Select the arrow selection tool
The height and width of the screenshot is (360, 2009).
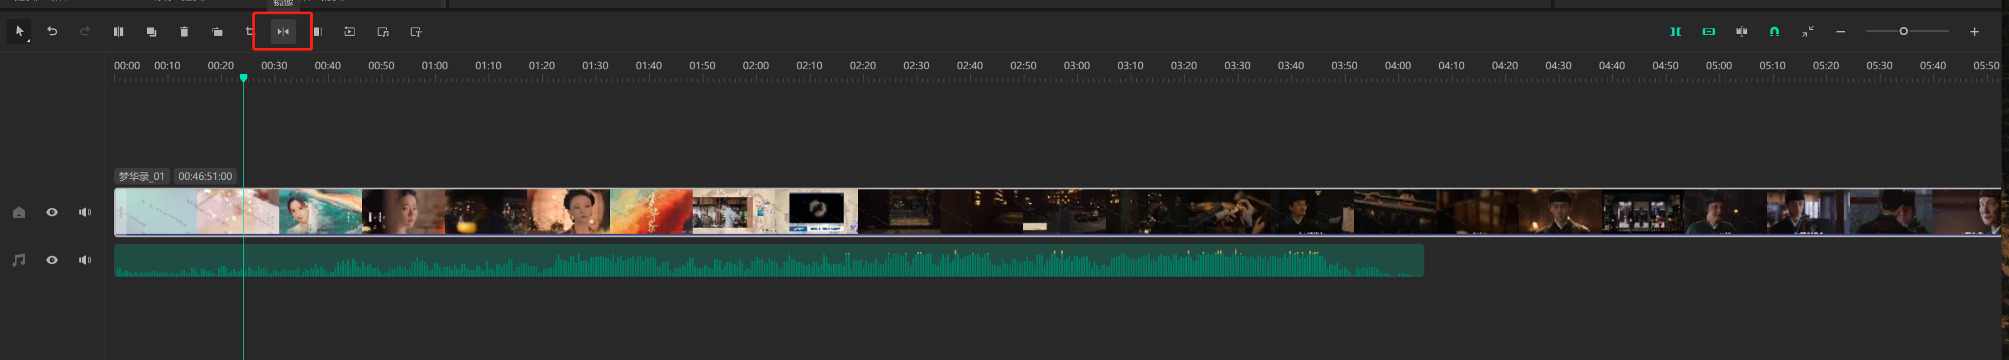(x=19, y=32)
